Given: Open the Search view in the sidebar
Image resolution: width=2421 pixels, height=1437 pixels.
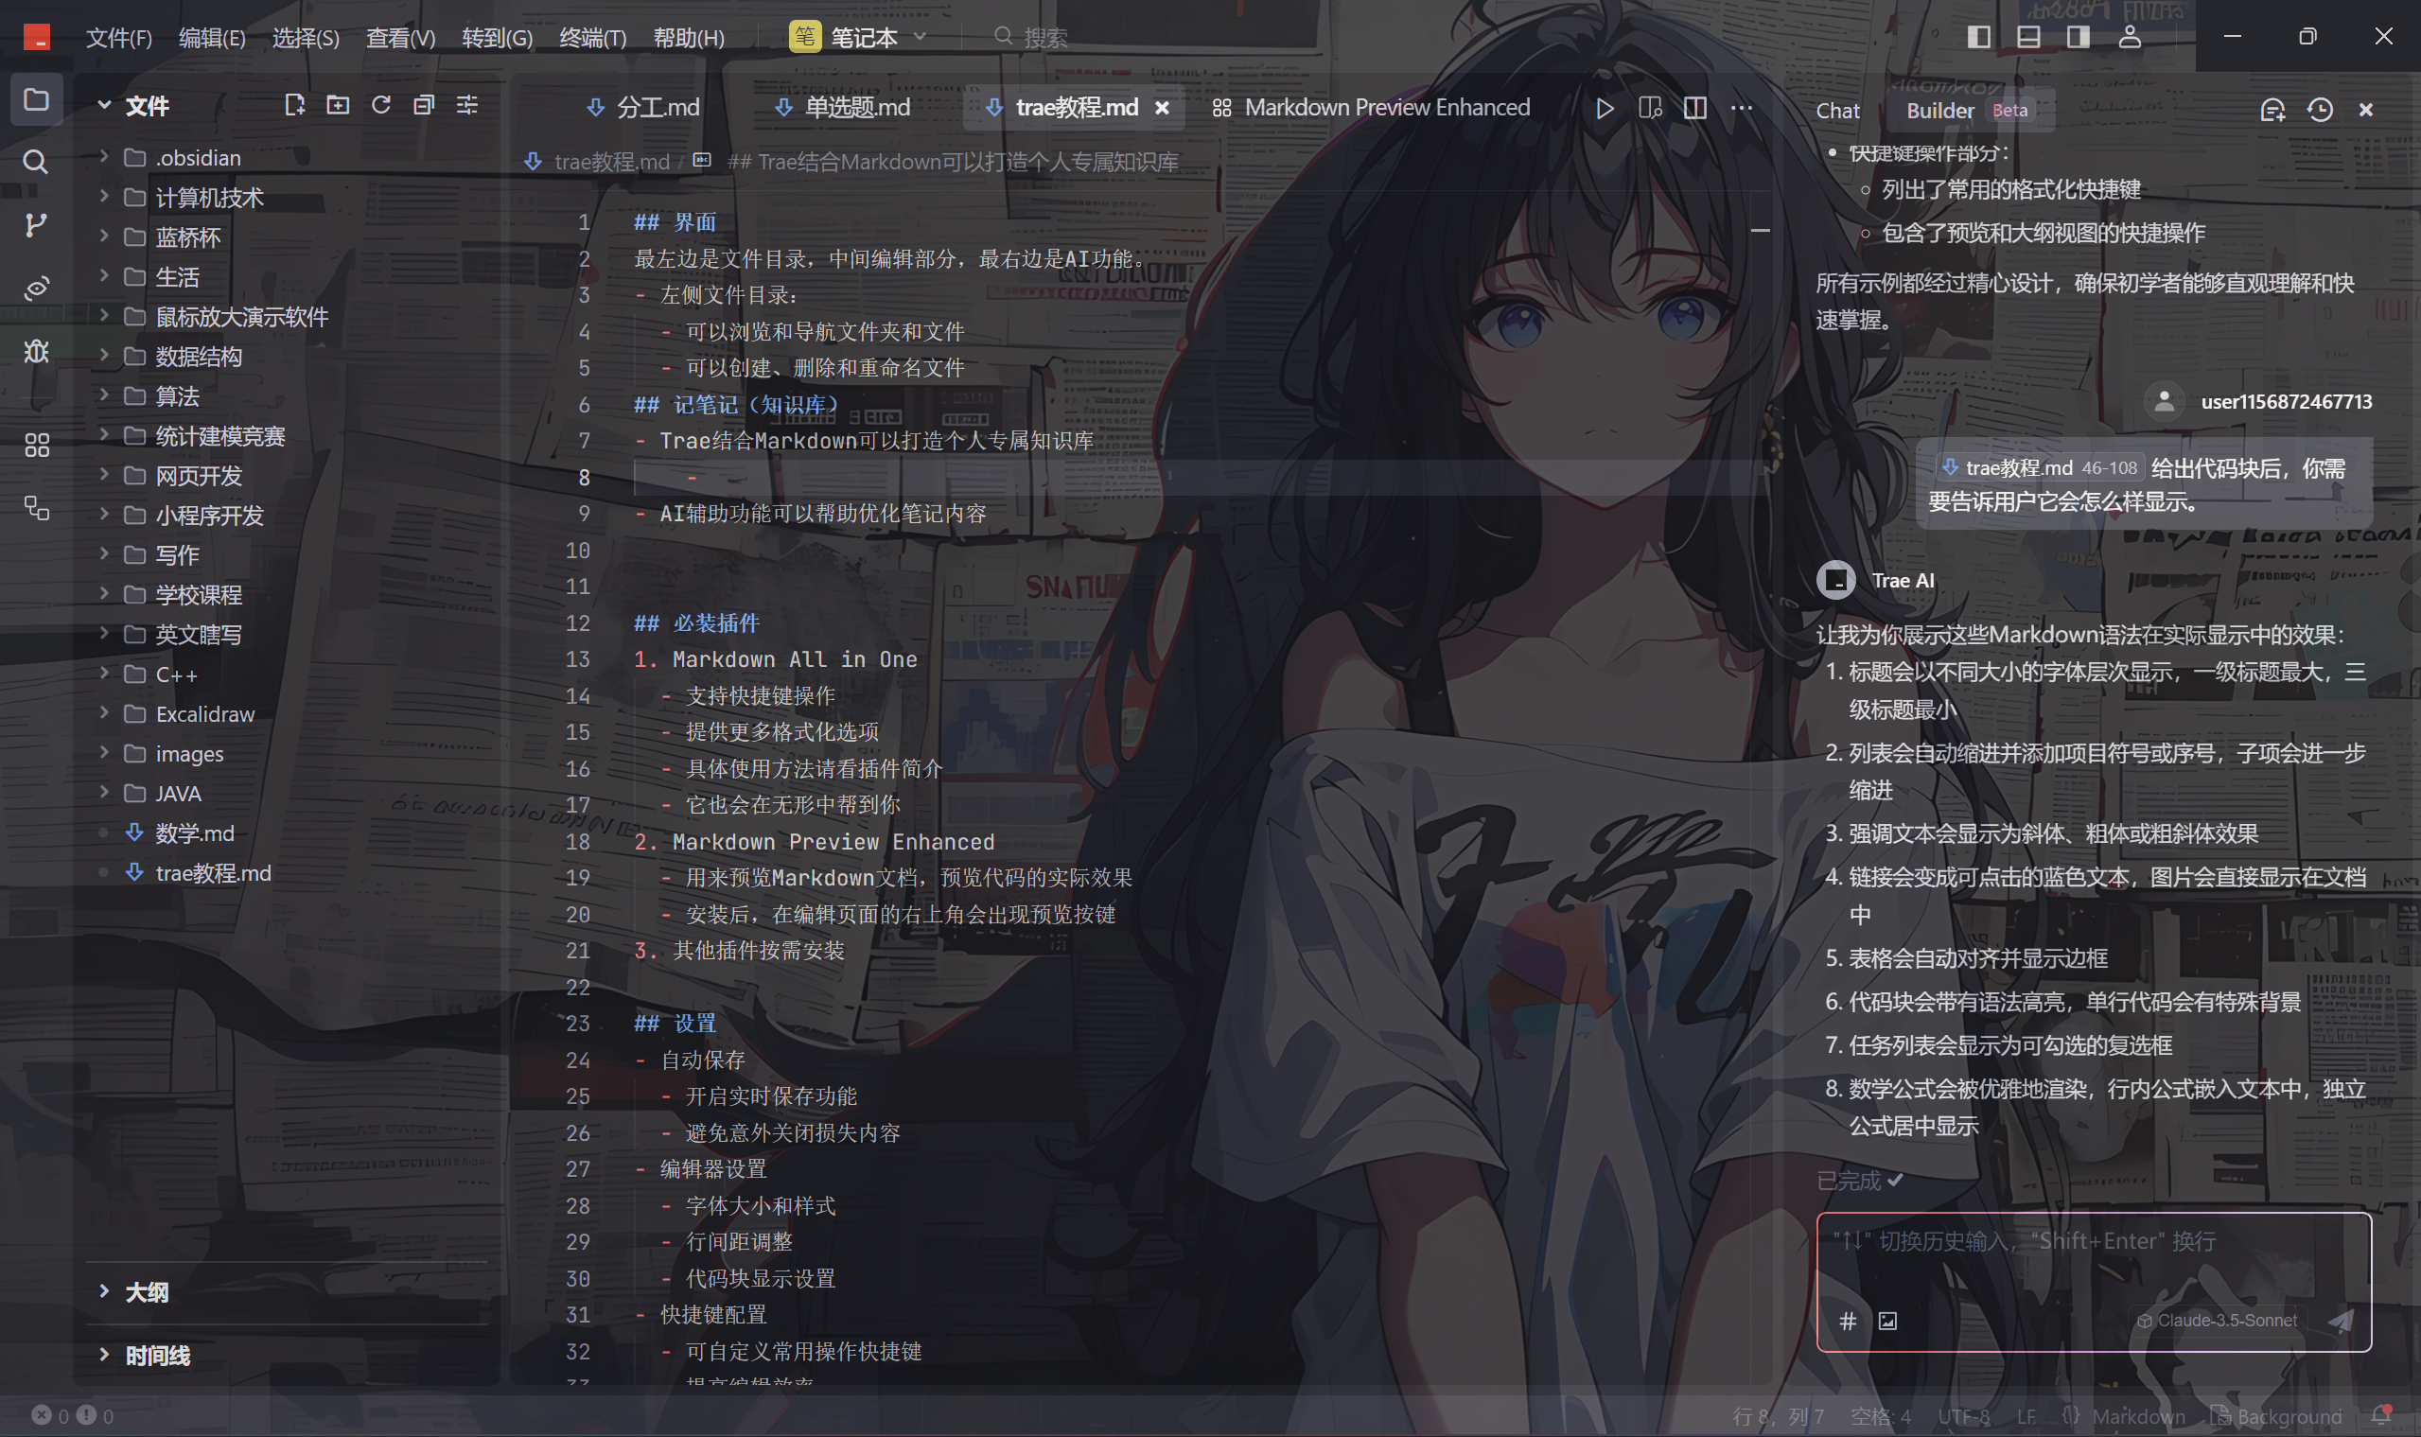Looking at the screenshot, I should [36, 162].
